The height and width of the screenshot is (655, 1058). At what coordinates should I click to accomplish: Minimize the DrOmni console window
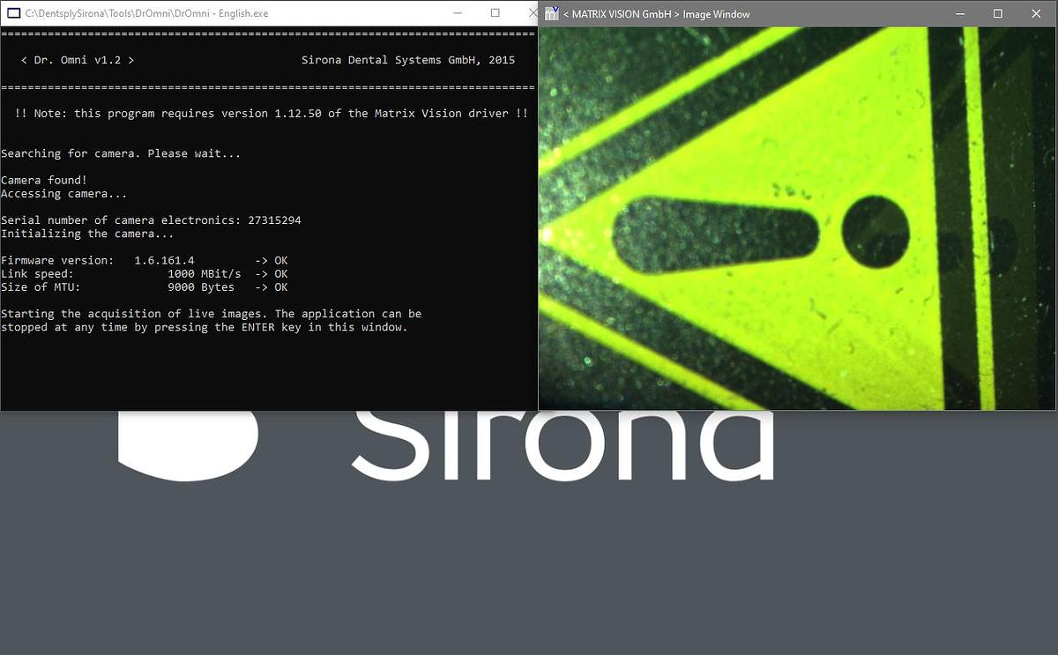457,13
